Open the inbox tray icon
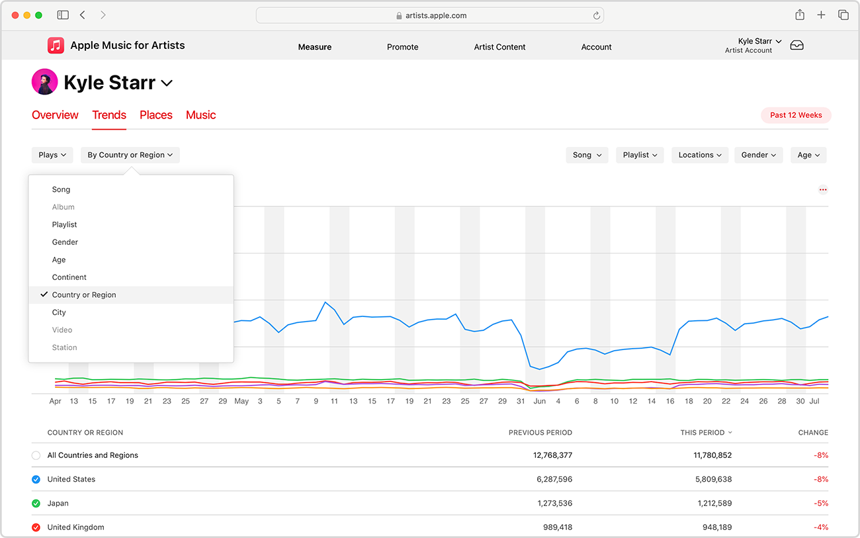The height and width of the screenshot is (538, 860). coord(796,46)
